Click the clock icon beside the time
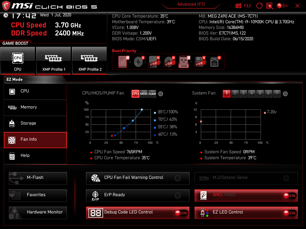Screen dimensions: 306x229 [6, 15]
